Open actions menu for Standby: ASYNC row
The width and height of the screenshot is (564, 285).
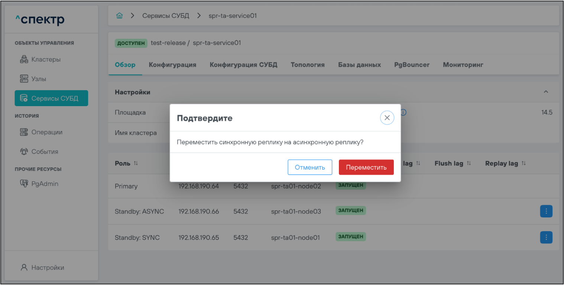(x=546, y=212)
